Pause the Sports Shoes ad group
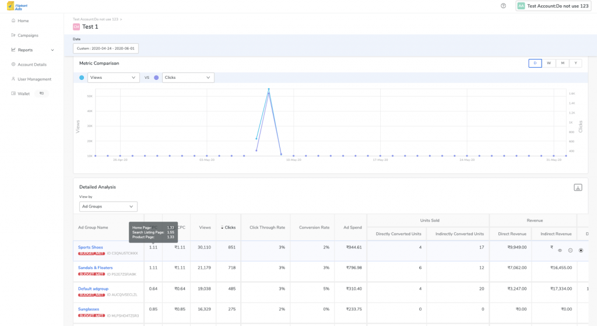Screen dimensions: 597x326 tap(570, 251)
